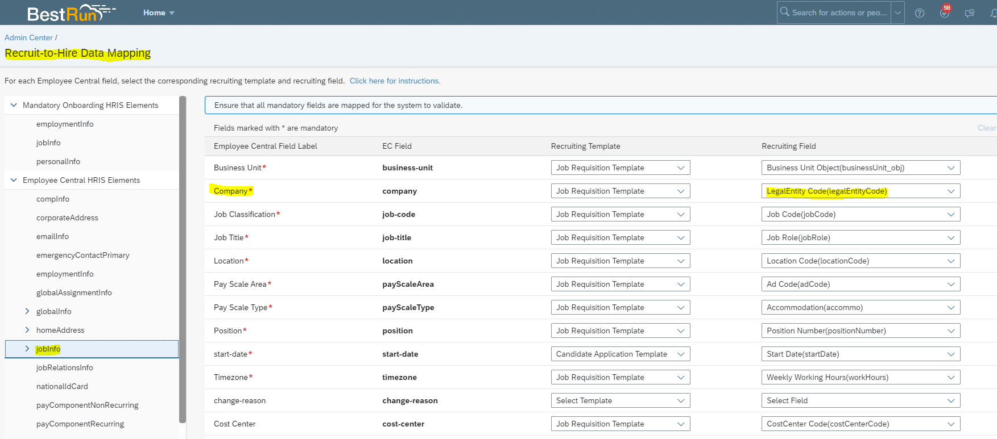Open Accommodation(accommo) field dropdown
997x439 pixels.
(861, 307)
